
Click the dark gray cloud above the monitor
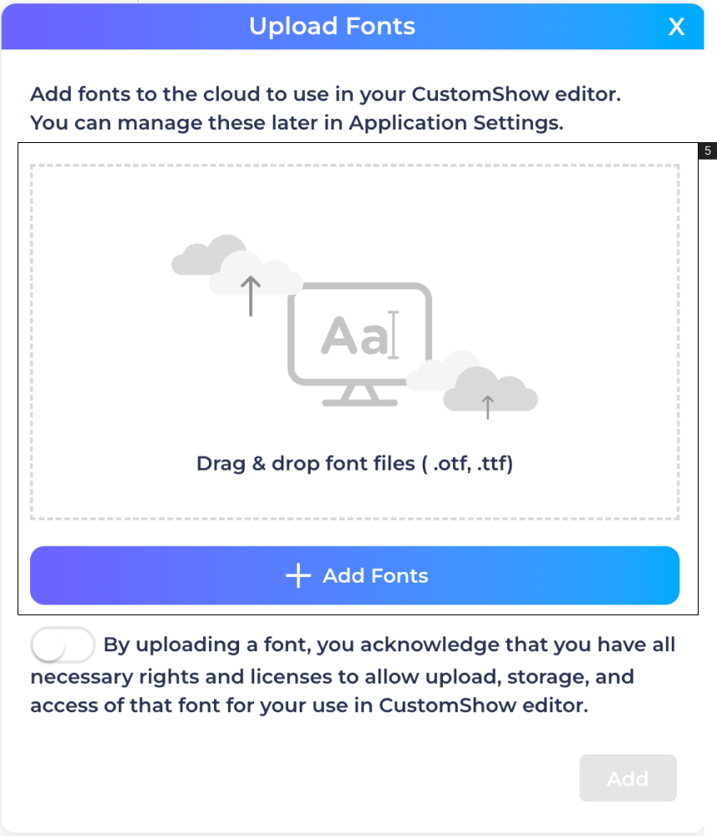[208, 255]
